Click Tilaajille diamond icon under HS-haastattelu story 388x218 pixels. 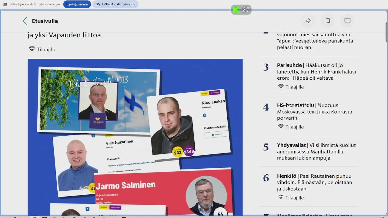click(281, 127)
